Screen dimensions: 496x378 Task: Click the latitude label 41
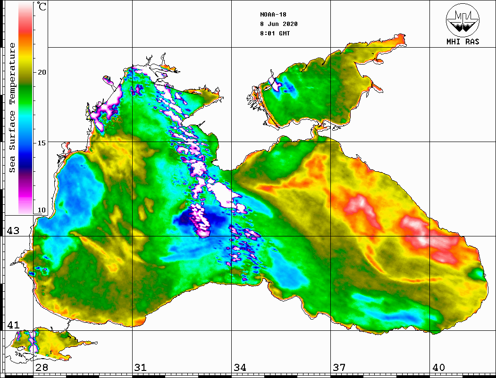(x=12, y=325)
